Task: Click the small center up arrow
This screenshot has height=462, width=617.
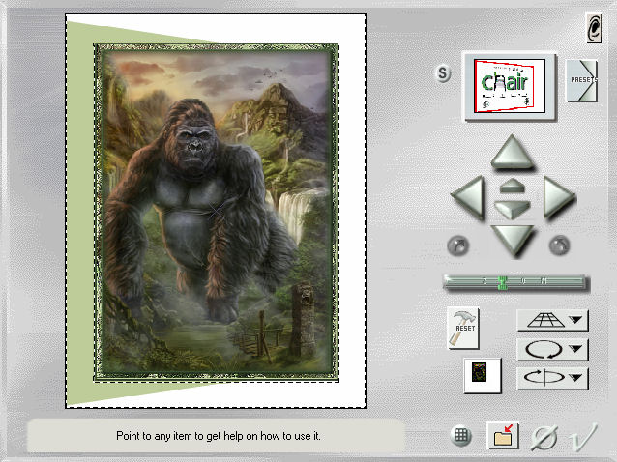Action: (512, 186)
